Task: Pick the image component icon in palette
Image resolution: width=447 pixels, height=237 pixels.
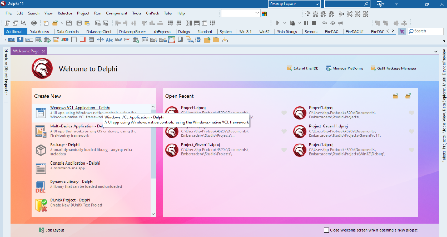Action: coord(56,40)
